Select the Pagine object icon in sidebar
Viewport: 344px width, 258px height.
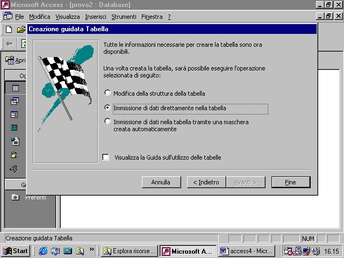click(x=15, y=141)
